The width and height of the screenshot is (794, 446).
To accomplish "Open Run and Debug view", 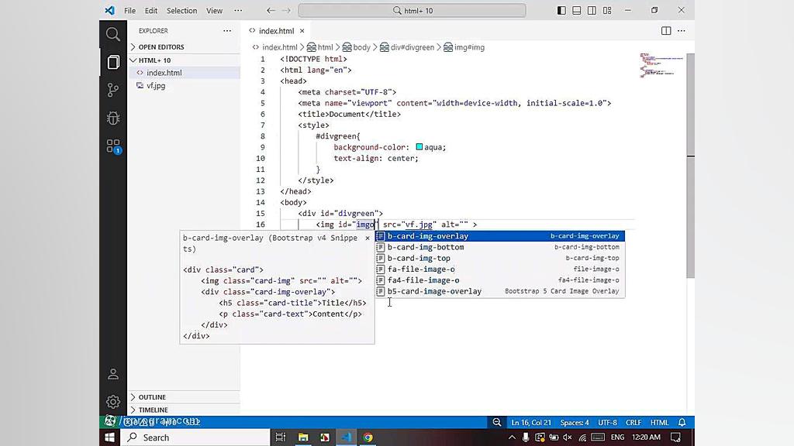I will pyautogui.click(x=113, y=118).
